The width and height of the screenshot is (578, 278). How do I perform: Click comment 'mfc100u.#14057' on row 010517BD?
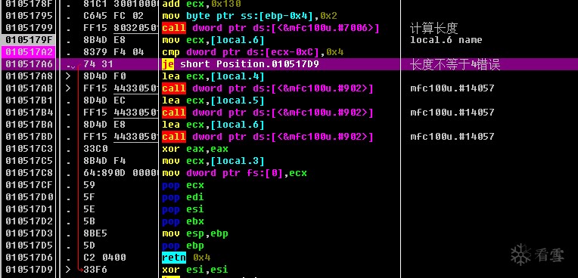[x=452, y=137]
